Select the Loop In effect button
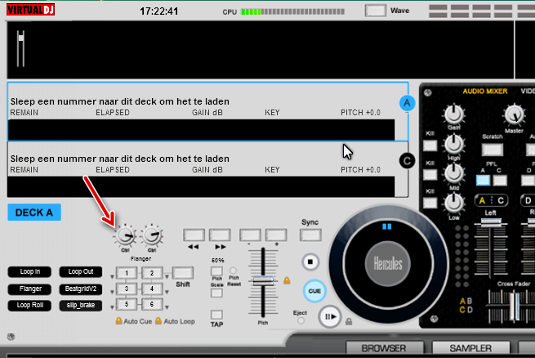The image size is (535, 358). tap(29, 271)
